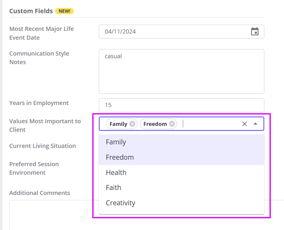This screenshot has height=230, width=284.
Task: Choose Faith from the dropdown list
Action: point(114,187)
